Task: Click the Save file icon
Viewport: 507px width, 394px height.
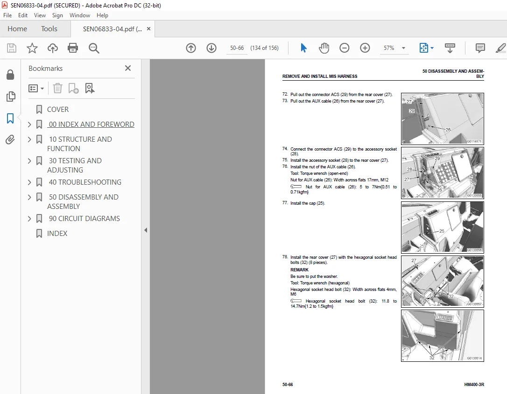Action: (x=12, y=48)
